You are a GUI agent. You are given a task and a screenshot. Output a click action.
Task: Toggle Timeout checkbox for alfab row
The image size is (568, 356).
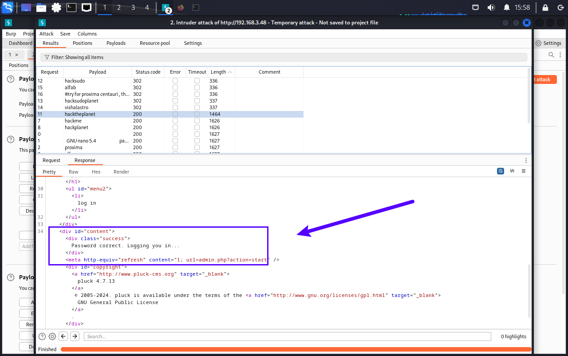pos(197,87)
